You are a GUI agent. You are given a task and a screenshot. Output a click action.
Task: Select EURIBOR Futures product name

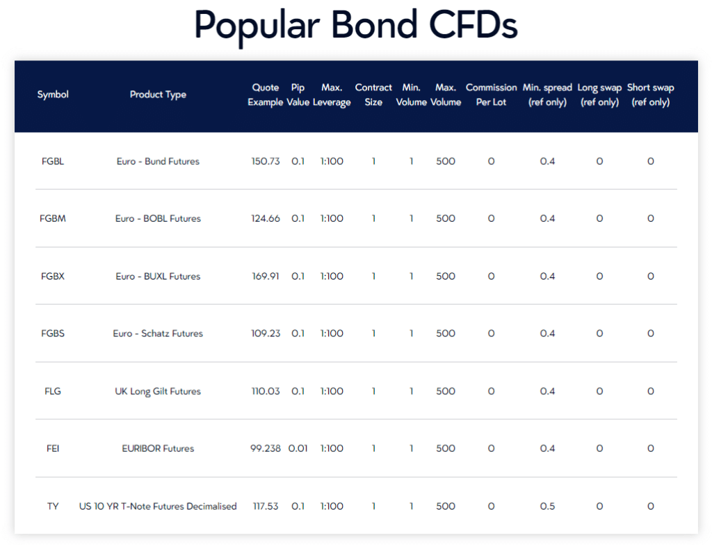tap(158, 448)
